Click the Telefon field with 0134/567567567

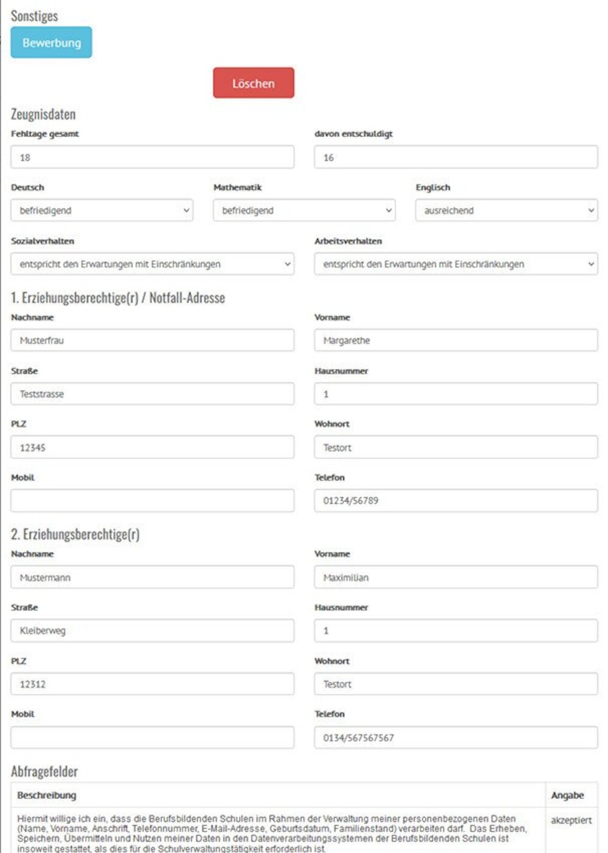click(455, 737)
